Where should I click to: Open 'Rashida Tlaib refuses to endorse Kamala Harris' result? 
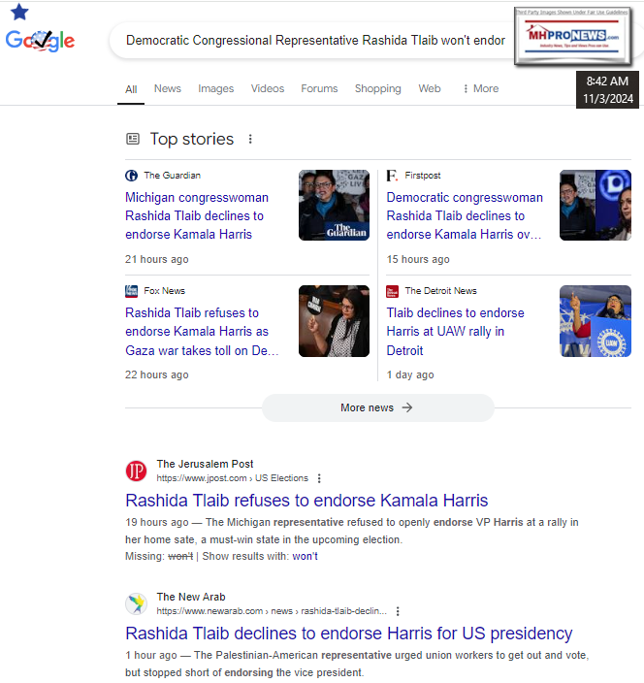point(306,501)
